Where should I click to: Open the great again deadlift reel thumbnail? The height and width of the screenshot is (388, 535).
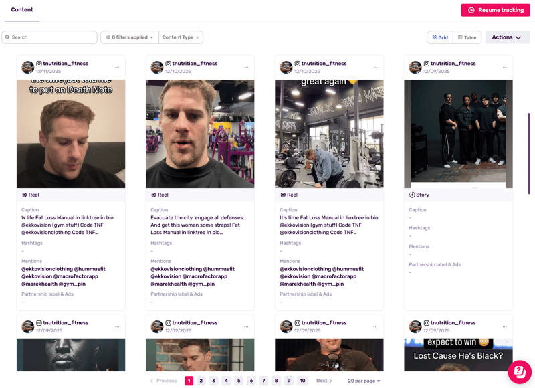point(329,134)
